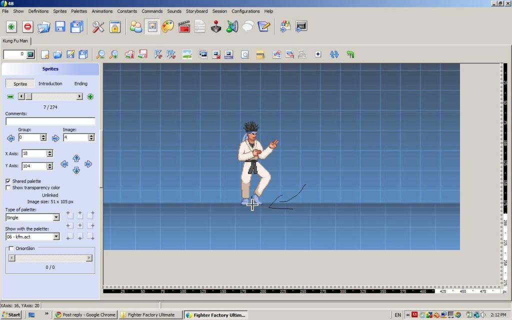Toggle the Shared palette checkbox
This screenshot has width=512, height=320.
tap(8, 181)
